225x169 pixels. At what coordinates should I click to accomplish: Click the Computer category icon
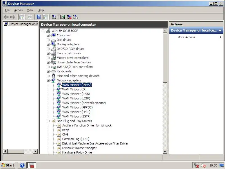53,35
